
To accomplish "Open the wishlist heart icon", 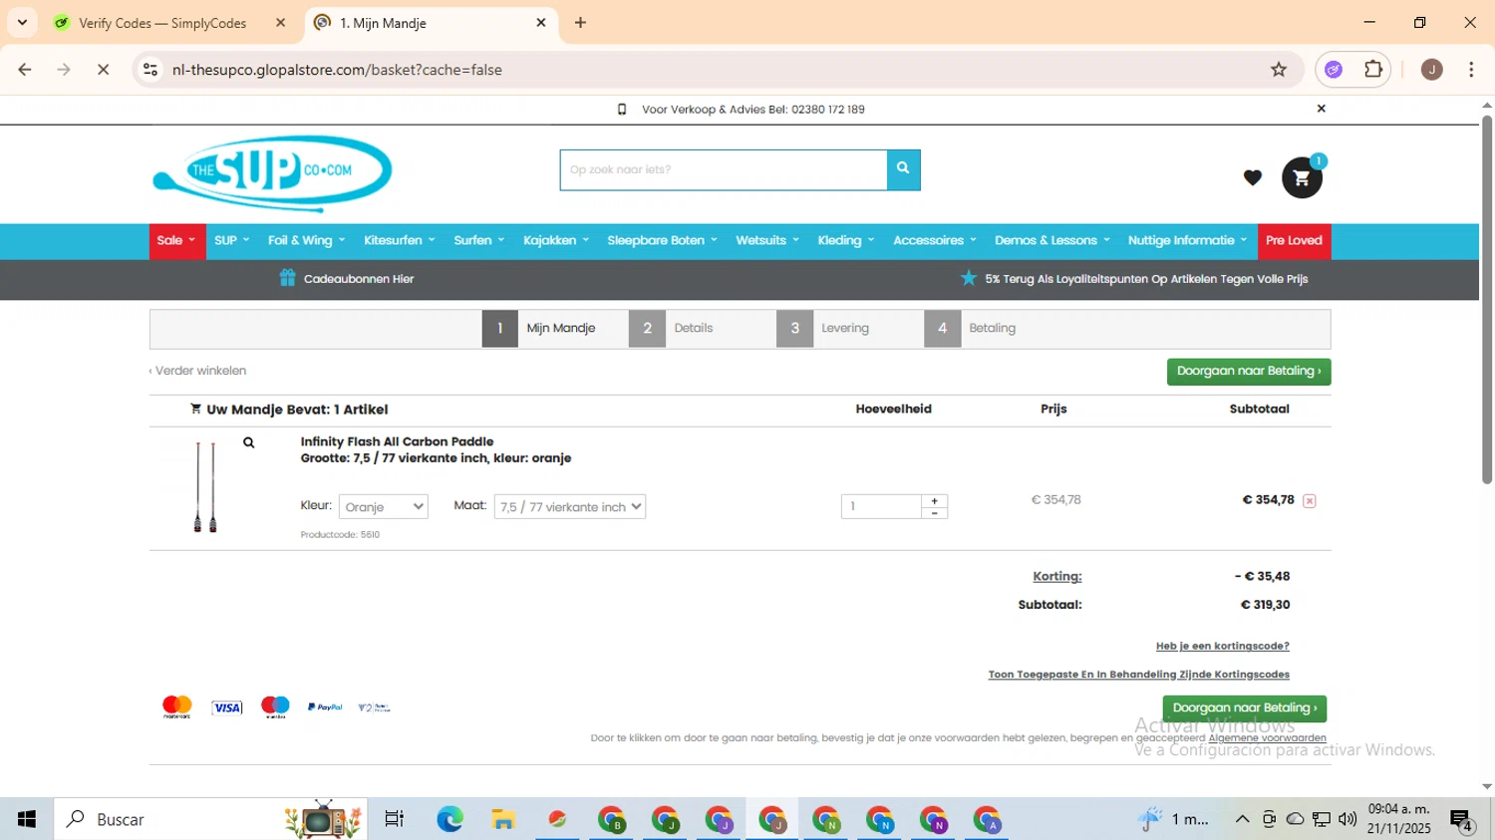I will coord(1253,177).
